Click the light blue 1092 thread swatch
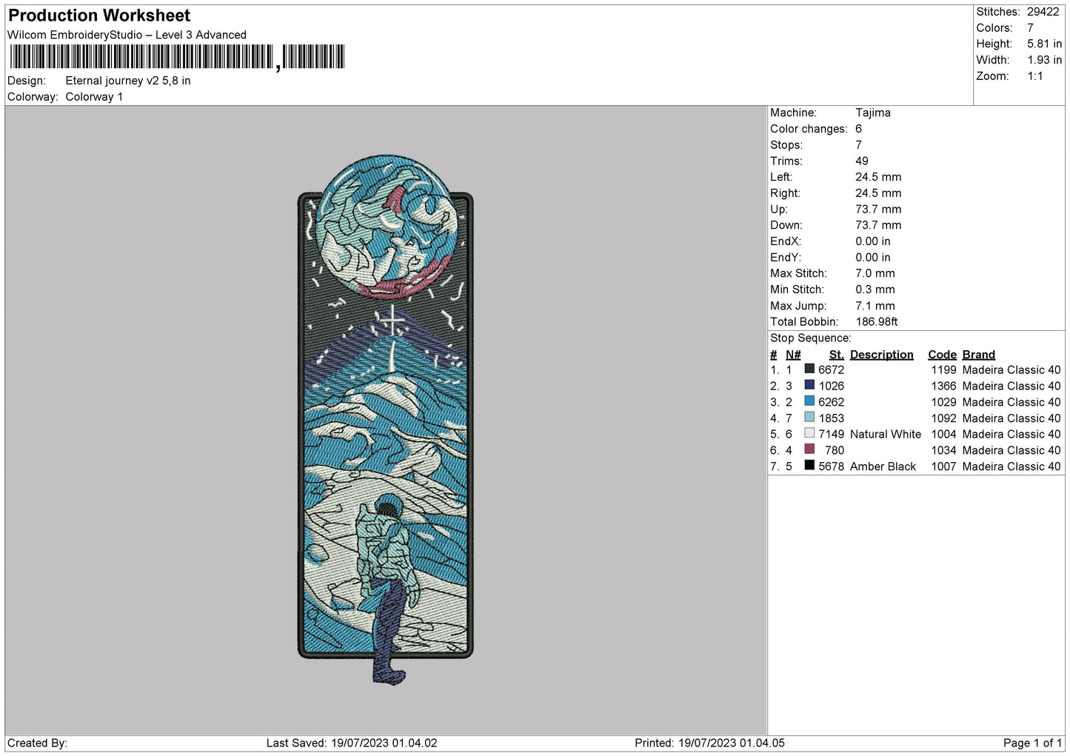 [809, 418]
